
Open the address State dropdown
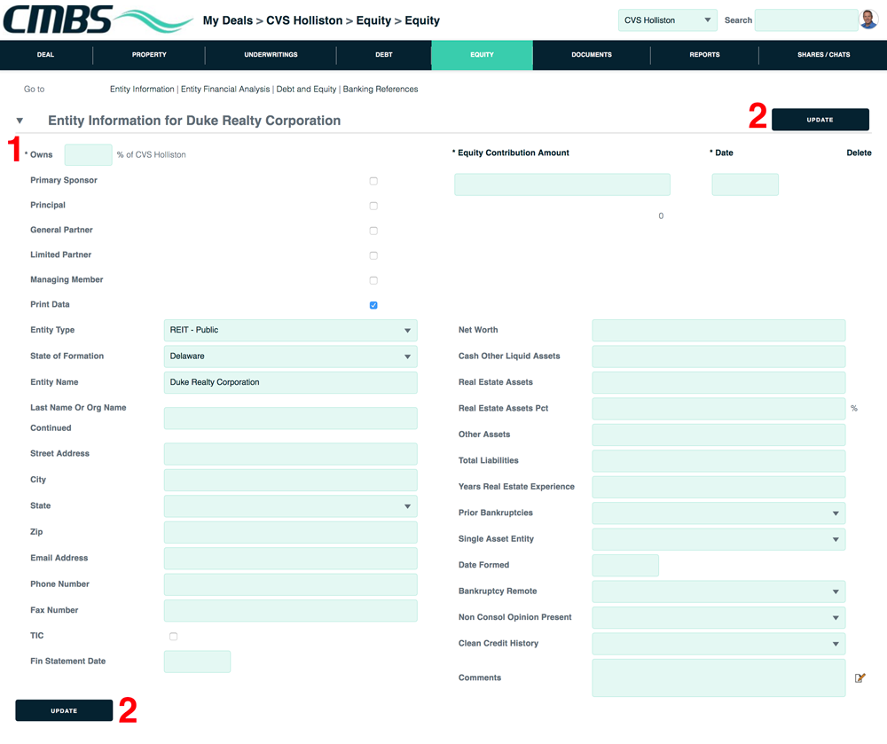click(x=291, y=506)
